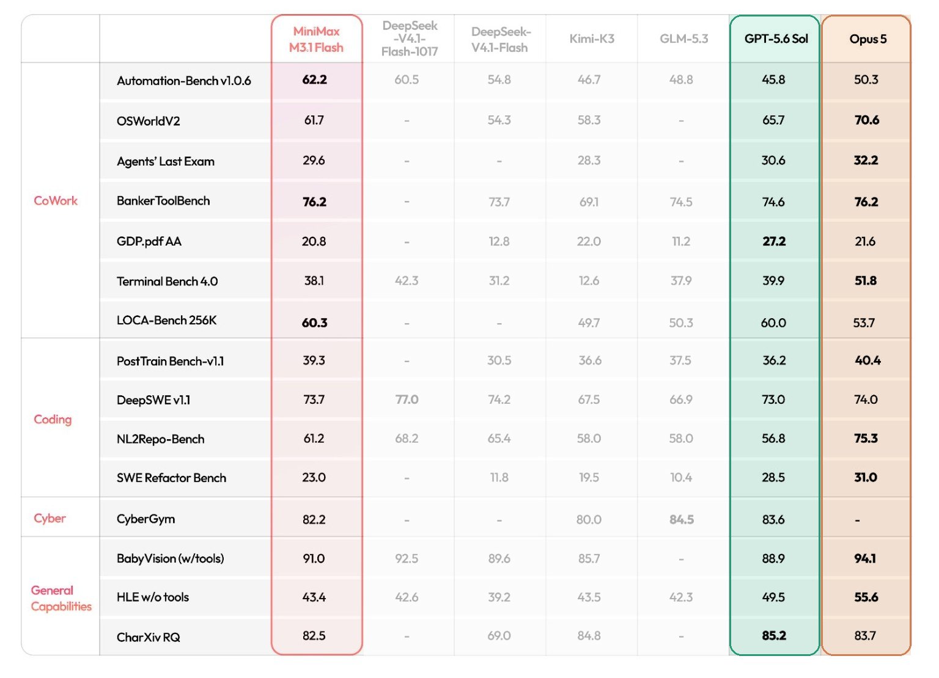Click the OSWorldV2 benchmark name
The image size is (939, 678).
coord(148,121)
